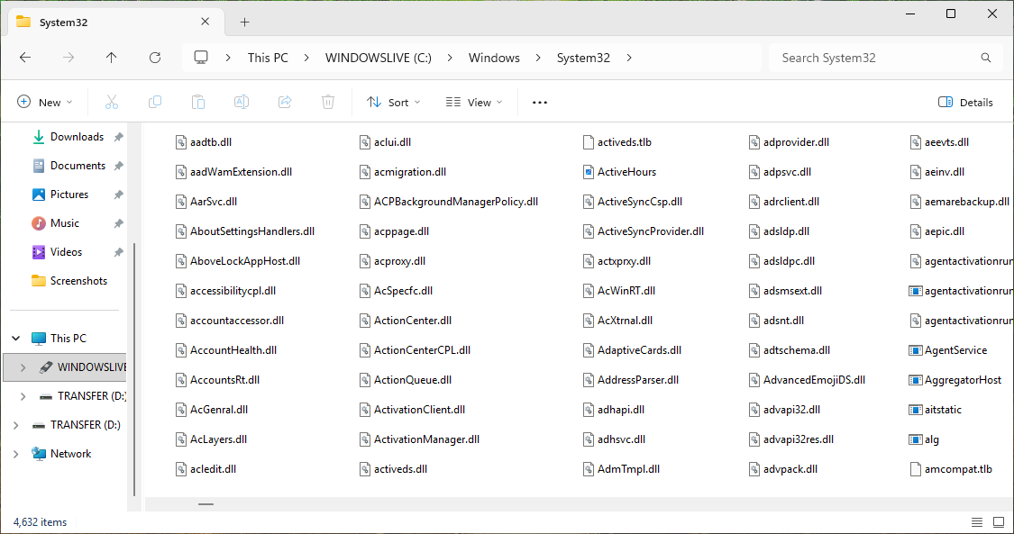Screen dimensions: 1014x534
Task: Refresh the current folder view
Action: click(x=155, y=58)
